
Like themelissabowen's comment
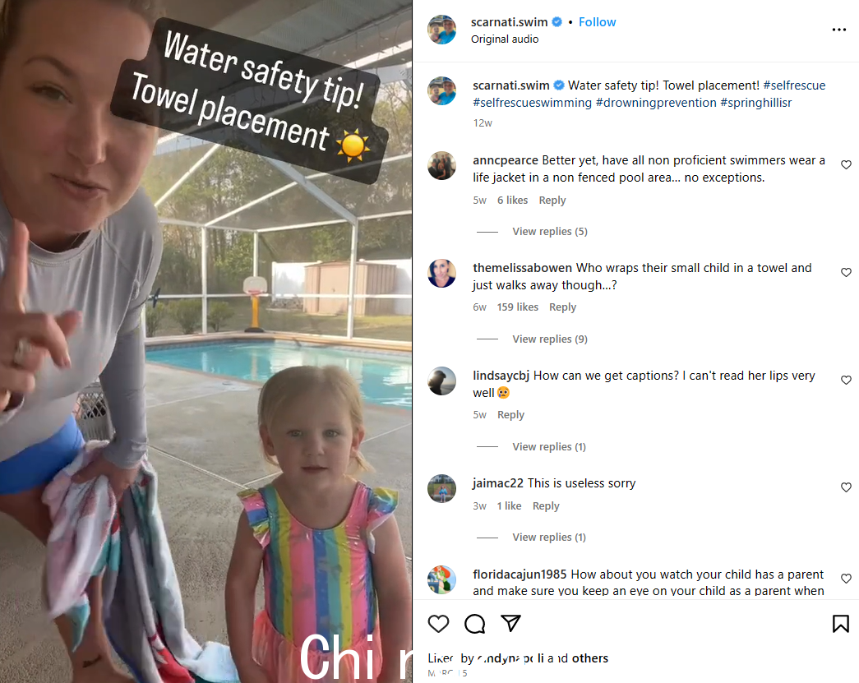click(846, 272)
